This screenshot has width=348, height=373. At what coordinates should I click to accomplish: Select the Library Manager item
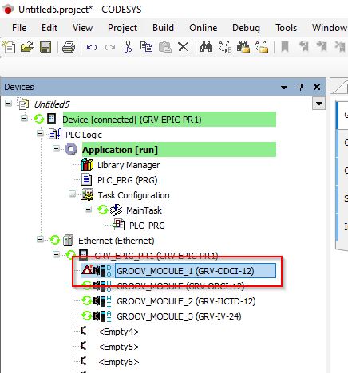tap(129, 165)
